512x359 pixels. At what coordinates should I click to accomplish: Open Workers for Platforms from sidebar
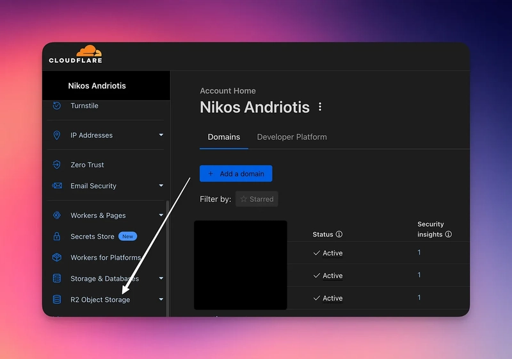pyautogui.click(x=105, y=257)
